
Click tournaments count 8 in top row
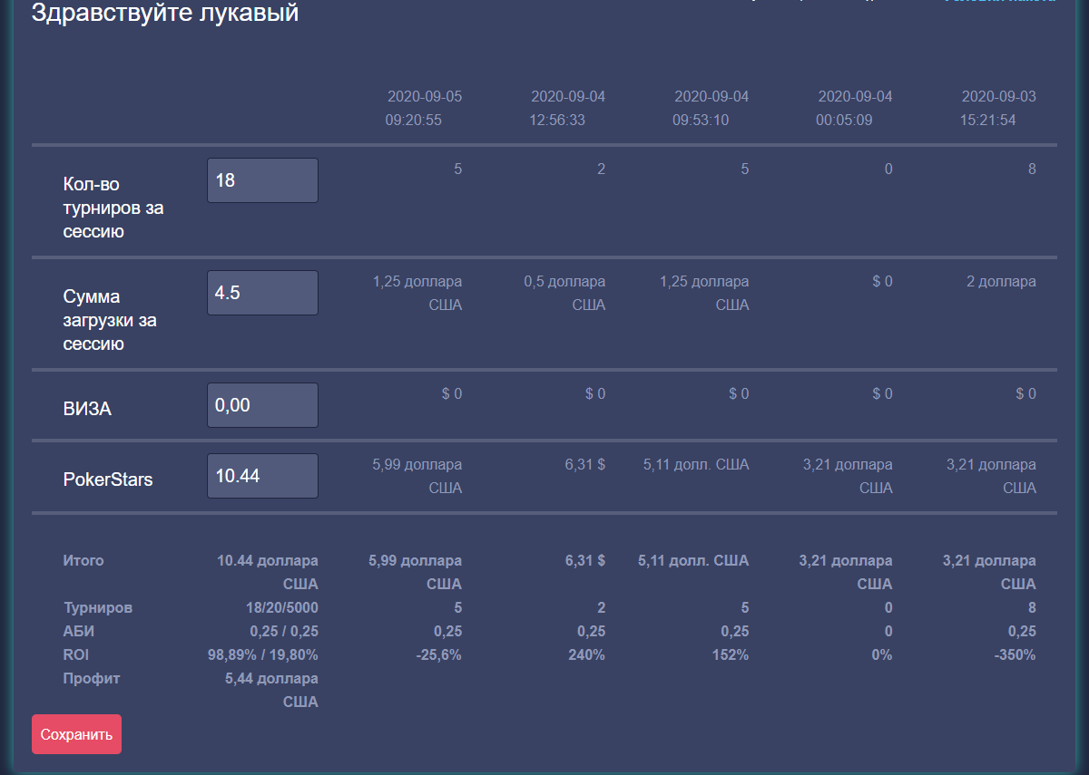click(1032, 169)
